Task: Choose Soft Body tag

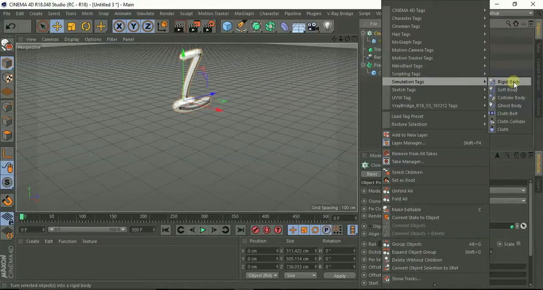Action: pos(510,90)
